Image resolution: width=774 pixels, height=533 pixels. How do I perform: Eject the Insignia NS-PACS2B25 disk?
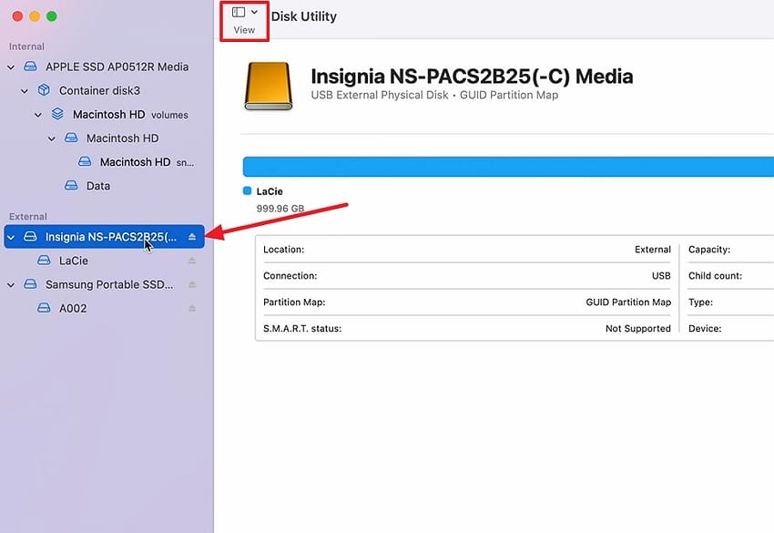point(192,237)
